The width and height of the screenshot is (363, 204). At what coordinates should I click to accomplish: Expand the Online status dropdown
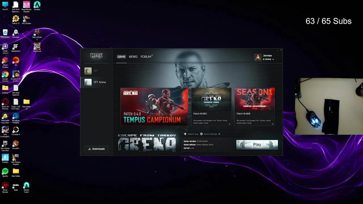pyautogui.click(x=269, y=59)
